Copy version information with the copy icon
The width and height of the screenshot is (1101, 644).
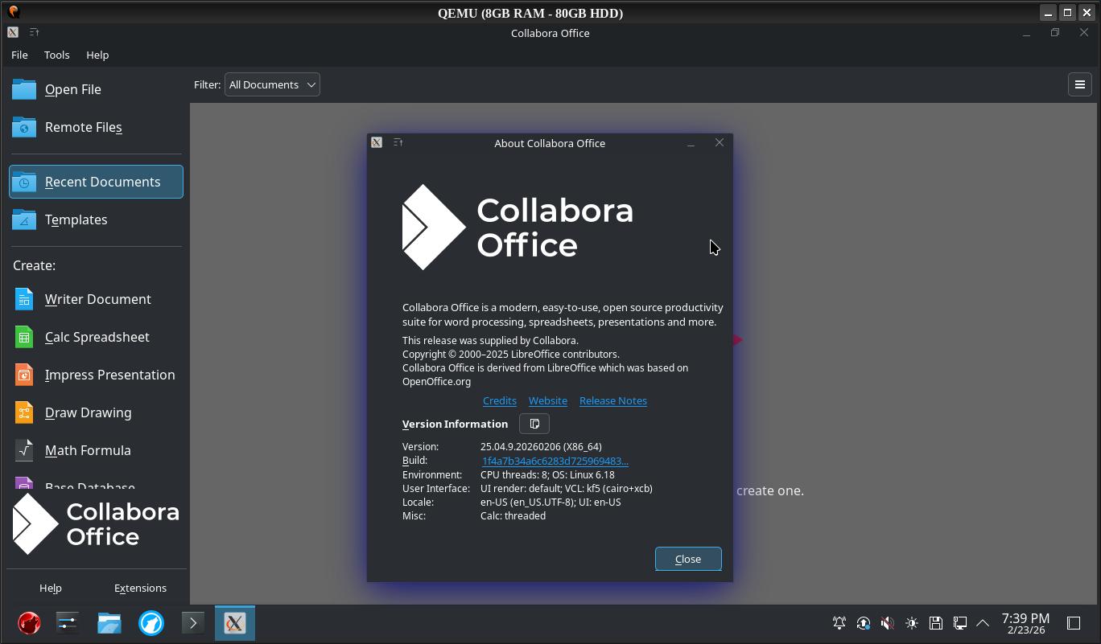coord(534,424)
